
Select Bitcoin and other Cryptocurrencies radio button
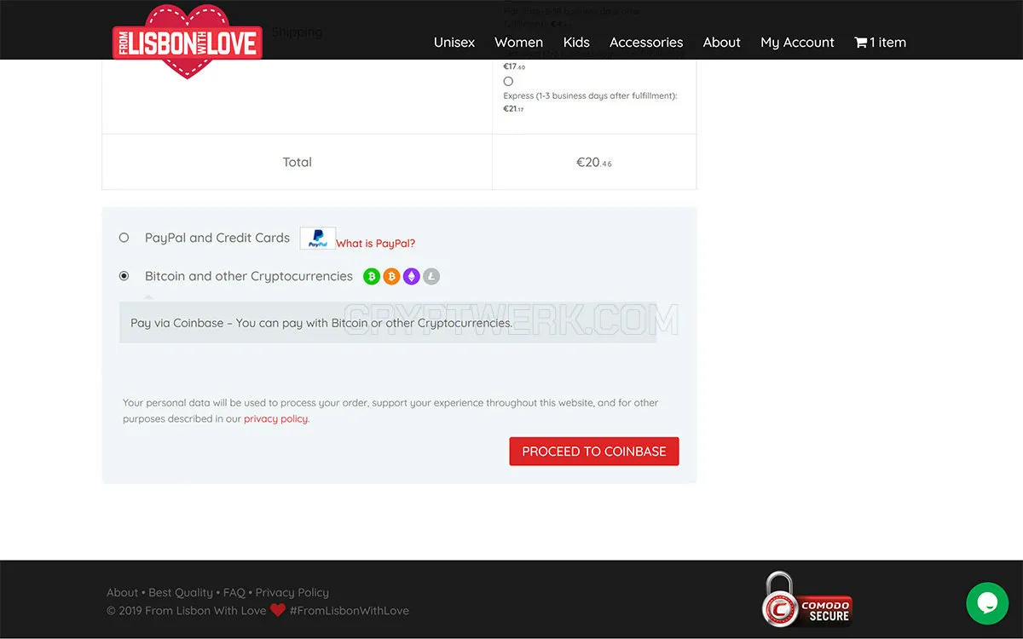pos(124,276)
